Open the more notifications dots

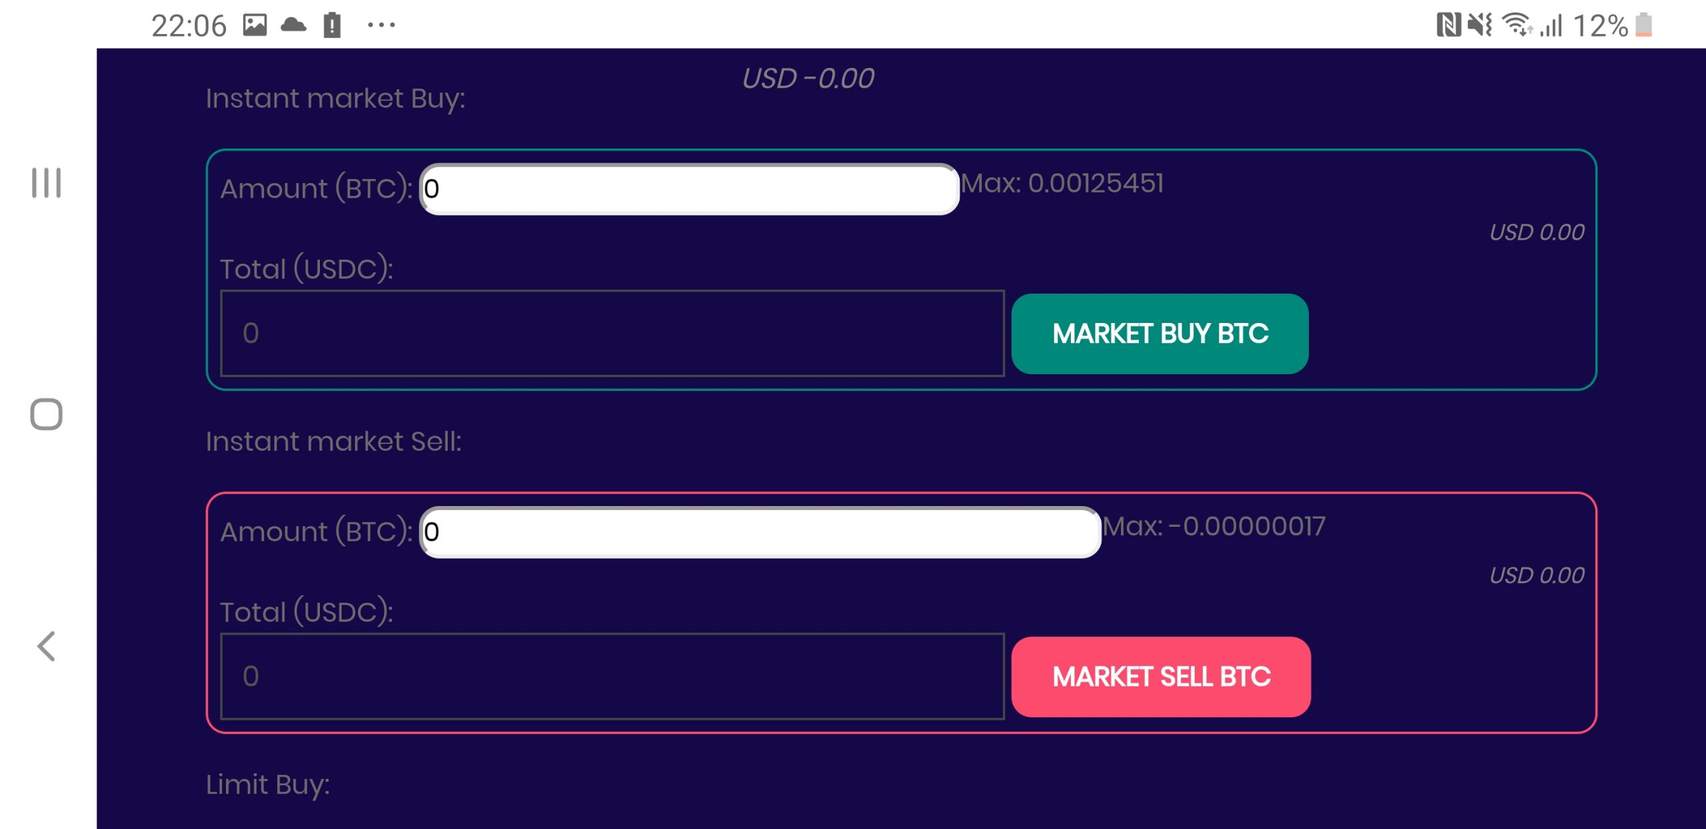point(381,25)
